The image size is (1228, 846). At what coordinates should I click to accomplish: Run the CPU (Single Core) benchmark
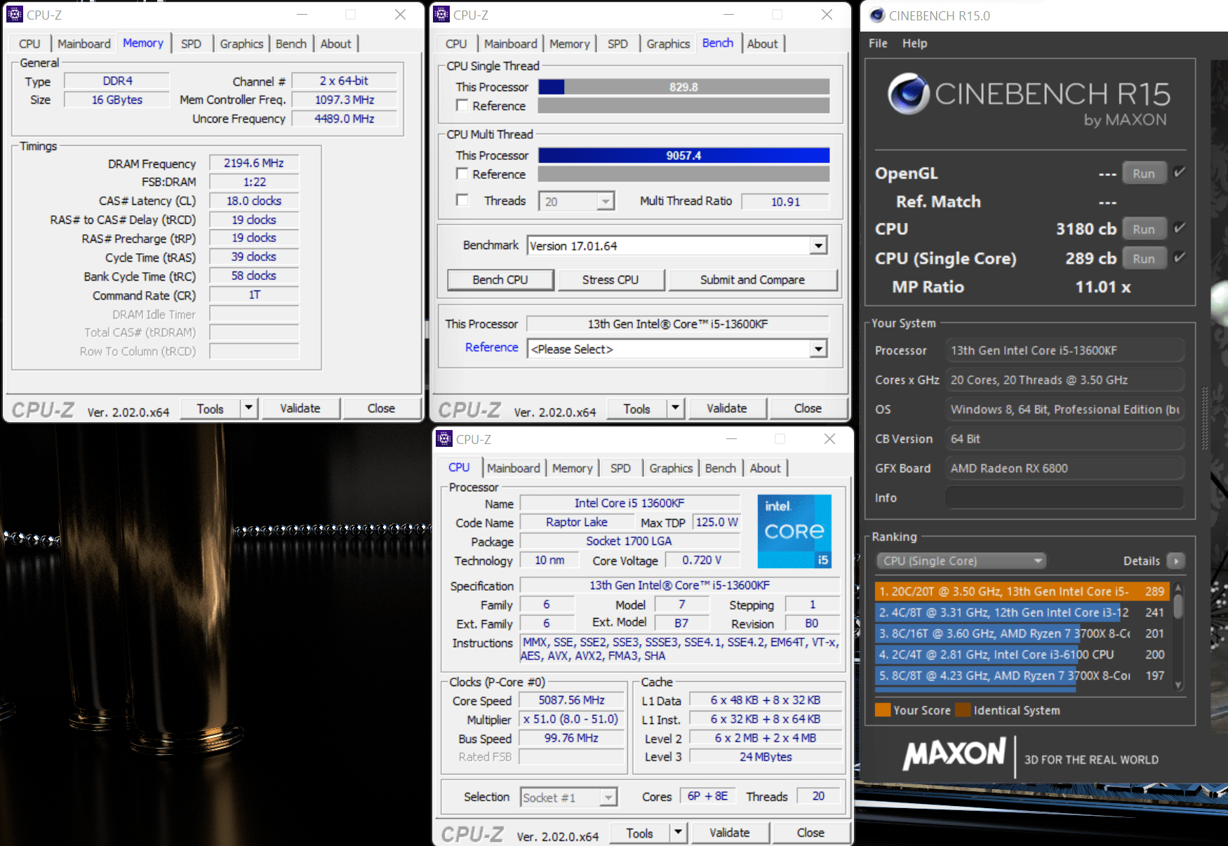pyautogui.click(x=1144, y=258)
